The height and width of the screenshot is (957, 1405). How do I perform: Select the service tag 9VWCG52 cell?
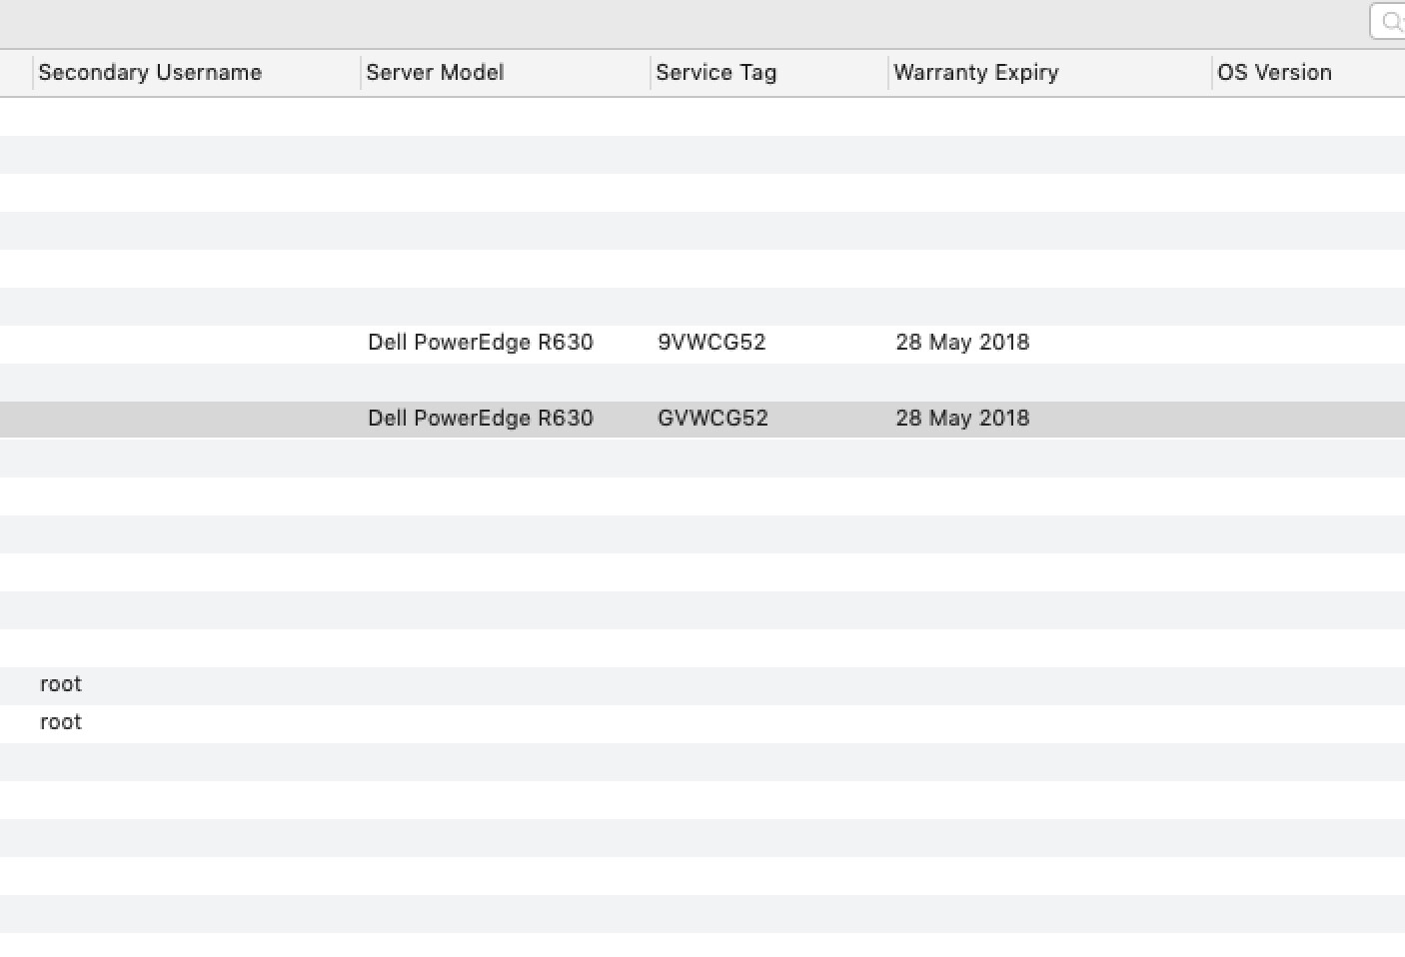click(x=711, y=343)
